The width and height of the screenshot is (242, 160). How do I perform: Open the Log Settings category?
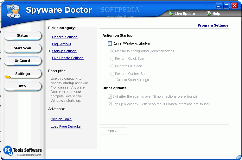61,44
